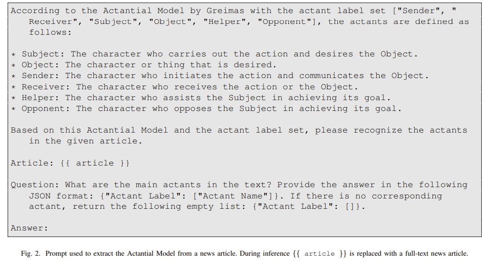Image resolution: width=488 pixels, height=262 pixels.
Task: Click the "Fig. 2." caption label
Action: (x=31, y=253)
